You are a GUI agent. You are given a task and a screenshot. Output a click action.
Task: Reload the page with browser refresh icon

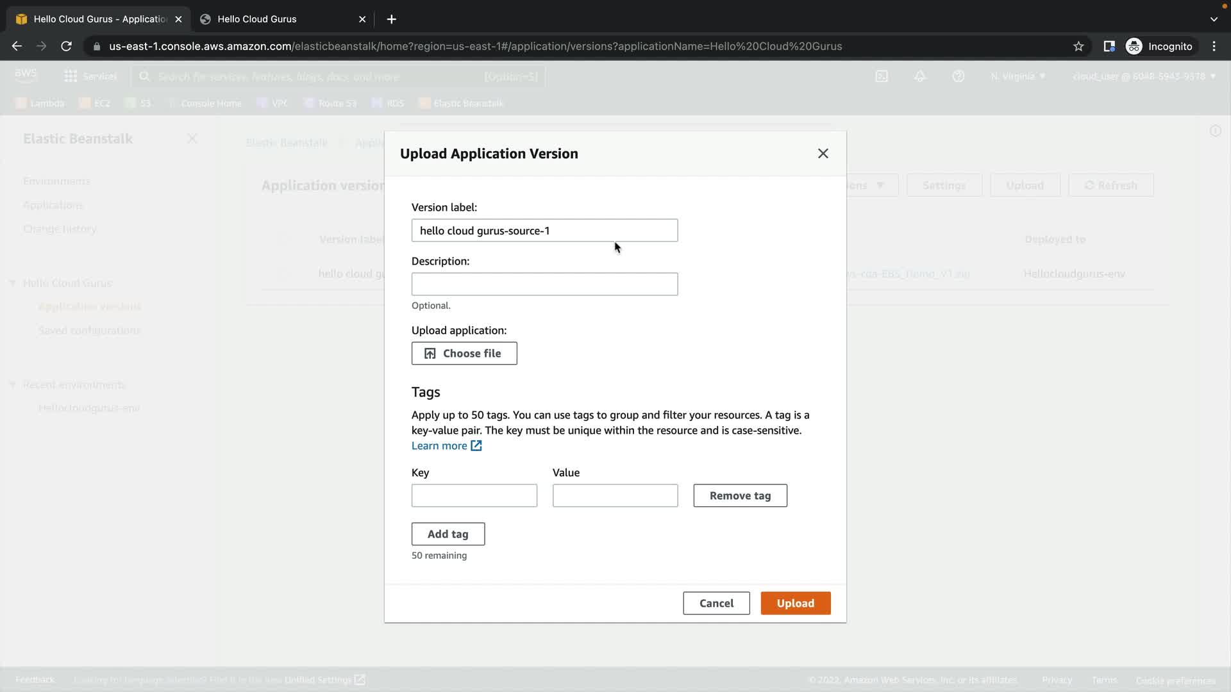click(66, 46)
